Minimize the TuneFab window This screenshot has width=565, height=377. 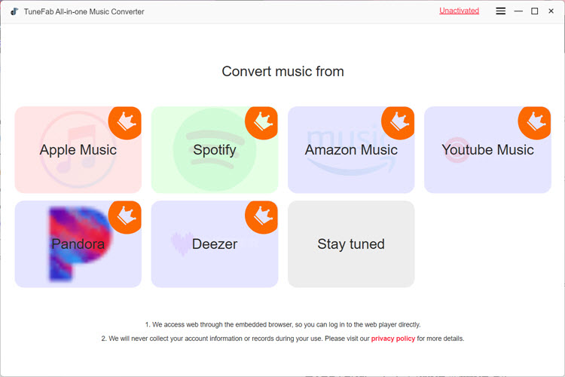tap(518, 11)
